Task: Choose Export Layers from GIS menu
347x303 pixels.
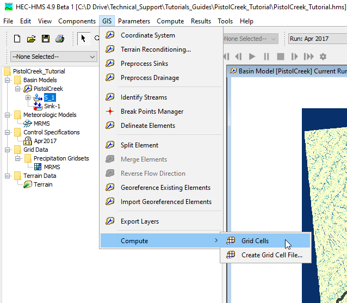Action: click(x=162, y=221)
